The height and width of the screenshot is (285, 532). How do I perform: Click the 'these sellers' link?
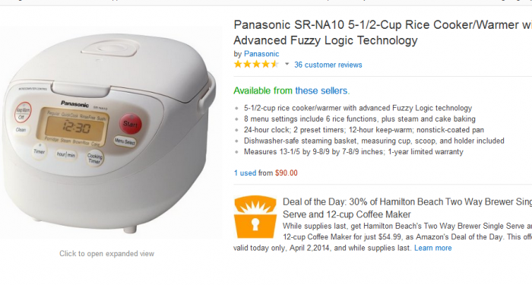(321, 90)
